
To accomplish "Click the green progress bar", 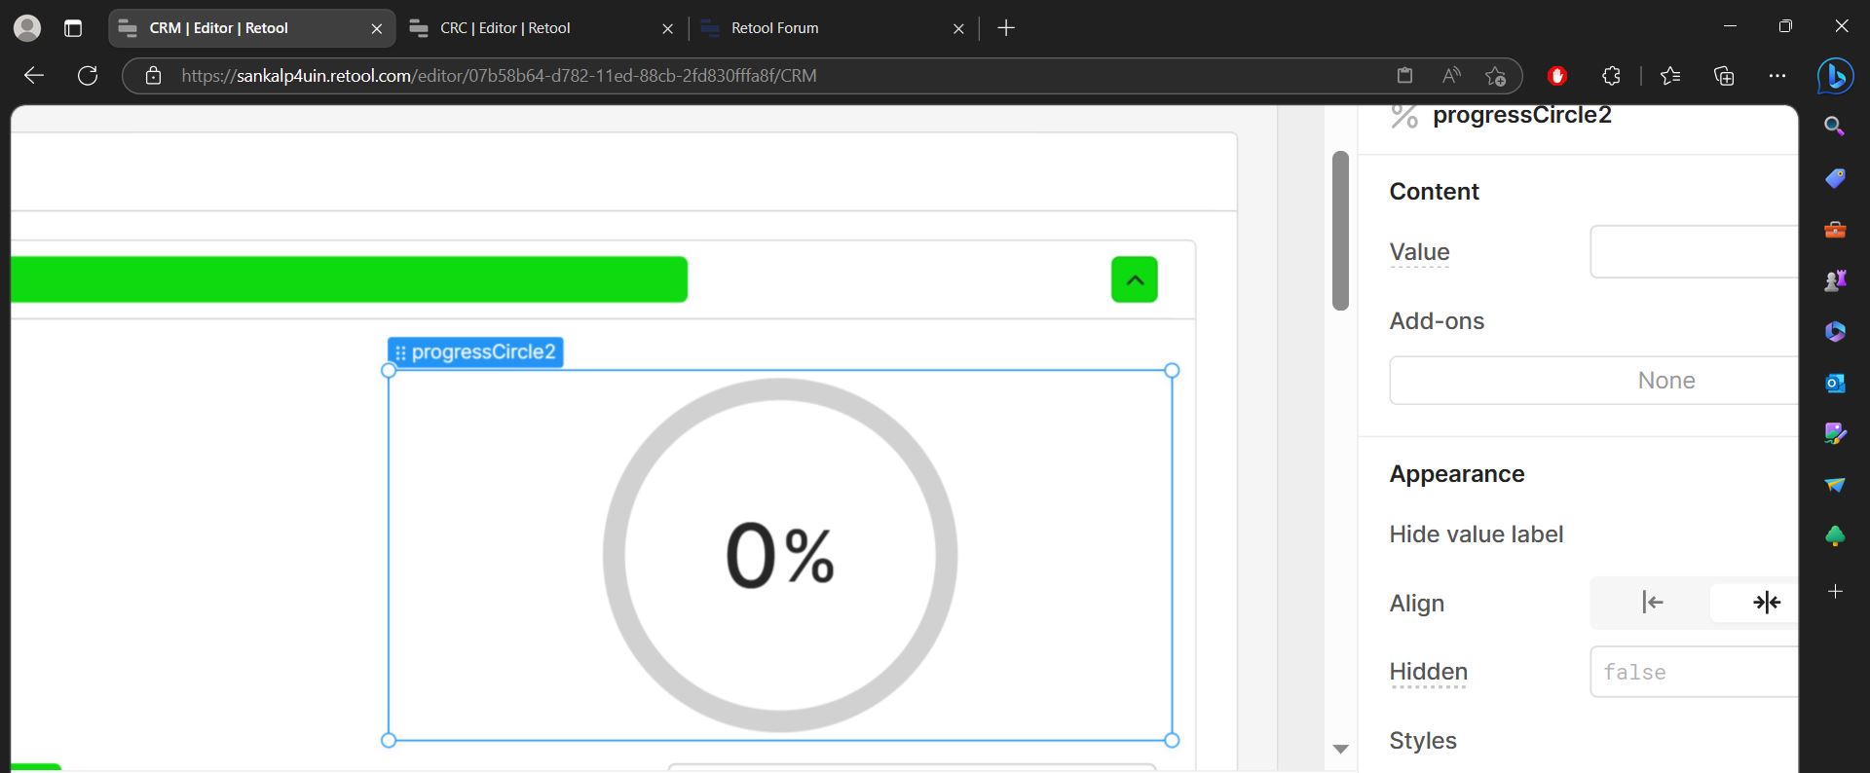I will pyautogui.click(x=349, y=279).
